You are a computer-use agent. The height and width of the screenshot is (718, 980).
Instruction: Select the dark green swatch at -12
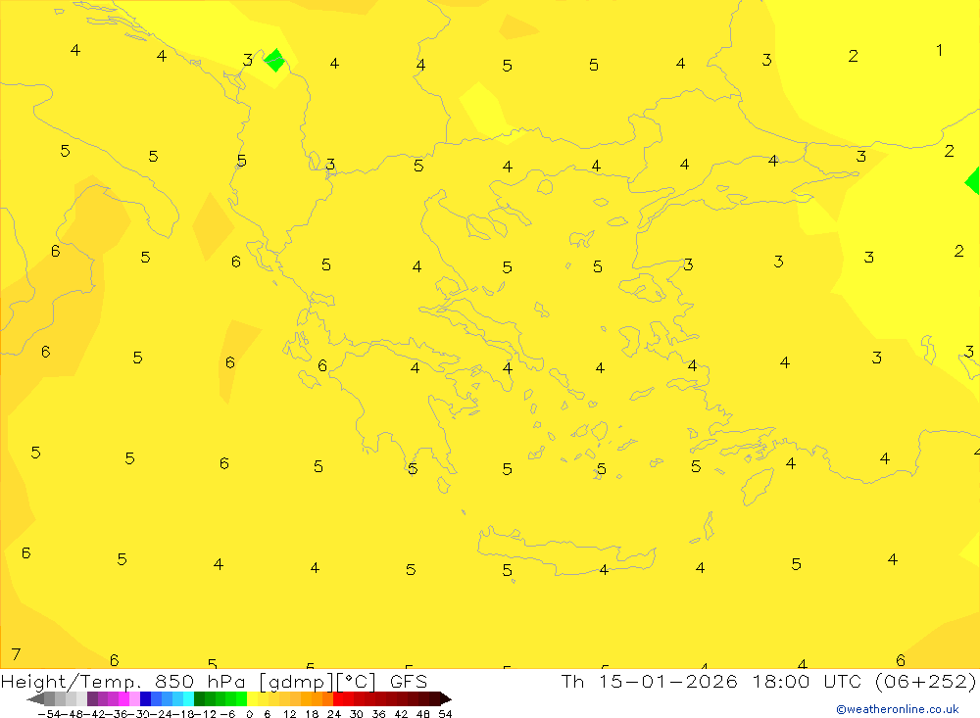(x=199, y=699)
